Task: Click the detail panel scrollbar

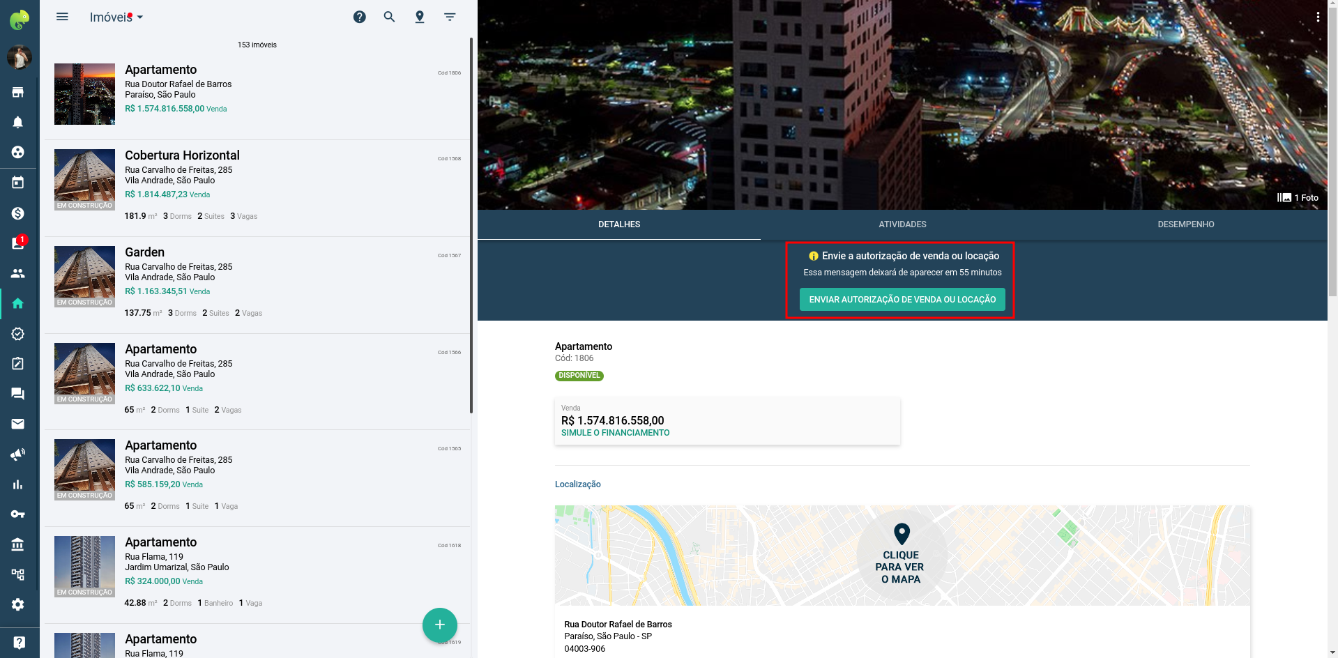Action: [x=1332, y=153]
